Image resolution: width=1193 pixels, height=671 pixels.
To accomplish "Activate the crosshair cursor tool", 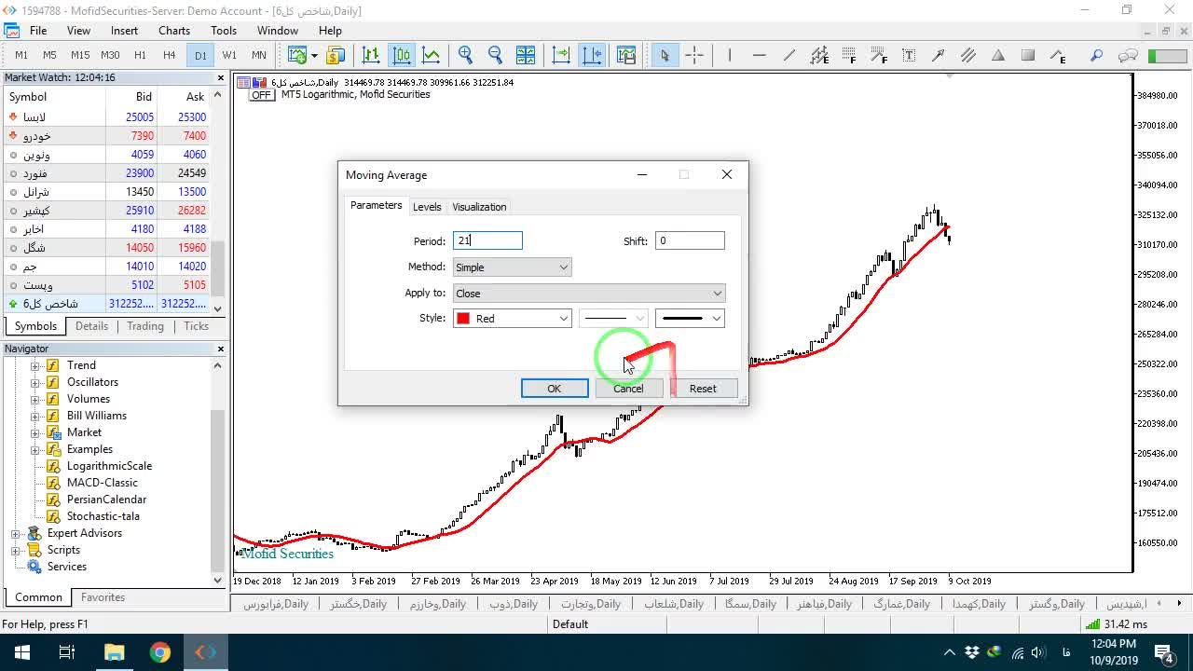I will coord(694,55).
